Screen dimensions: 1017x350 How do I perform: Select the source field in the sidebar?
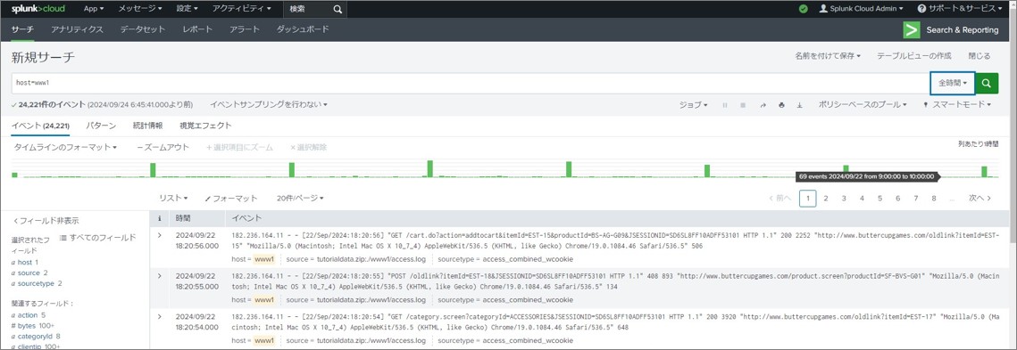point(29,273)
